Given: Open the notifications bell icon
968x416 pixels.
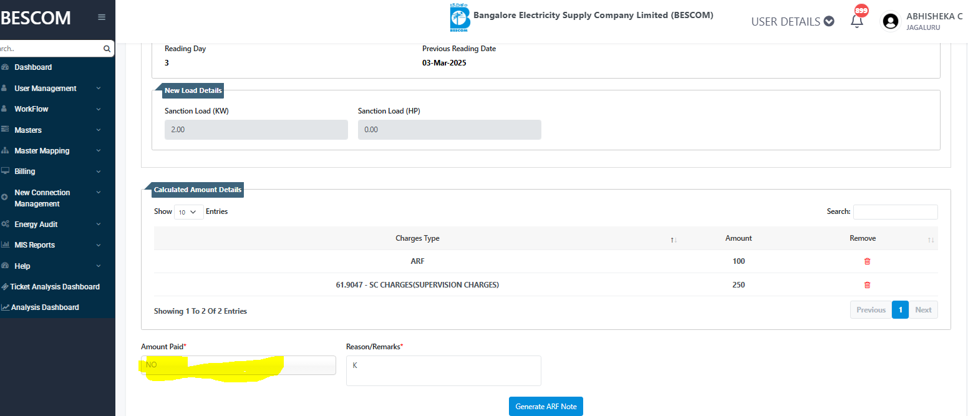Looking at the screenshot, I should tap(857, 21).
